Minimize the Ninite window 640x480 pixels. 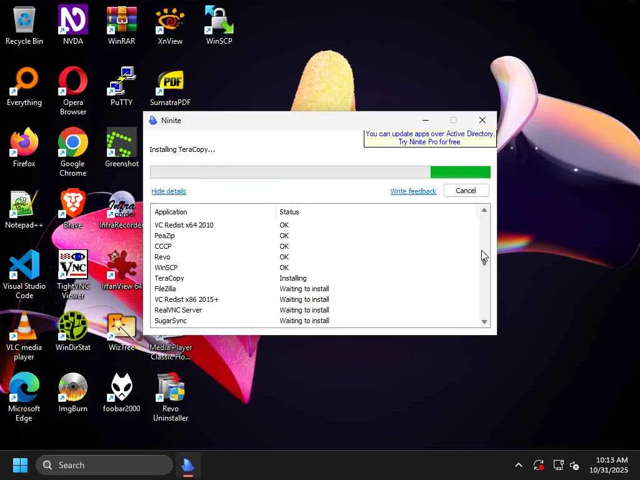pos(425,120)
